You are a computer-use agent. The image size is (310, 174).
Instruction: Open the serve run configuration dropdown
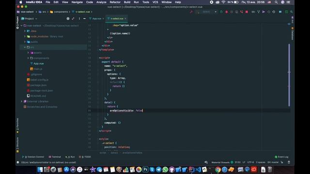coord(207,12)
